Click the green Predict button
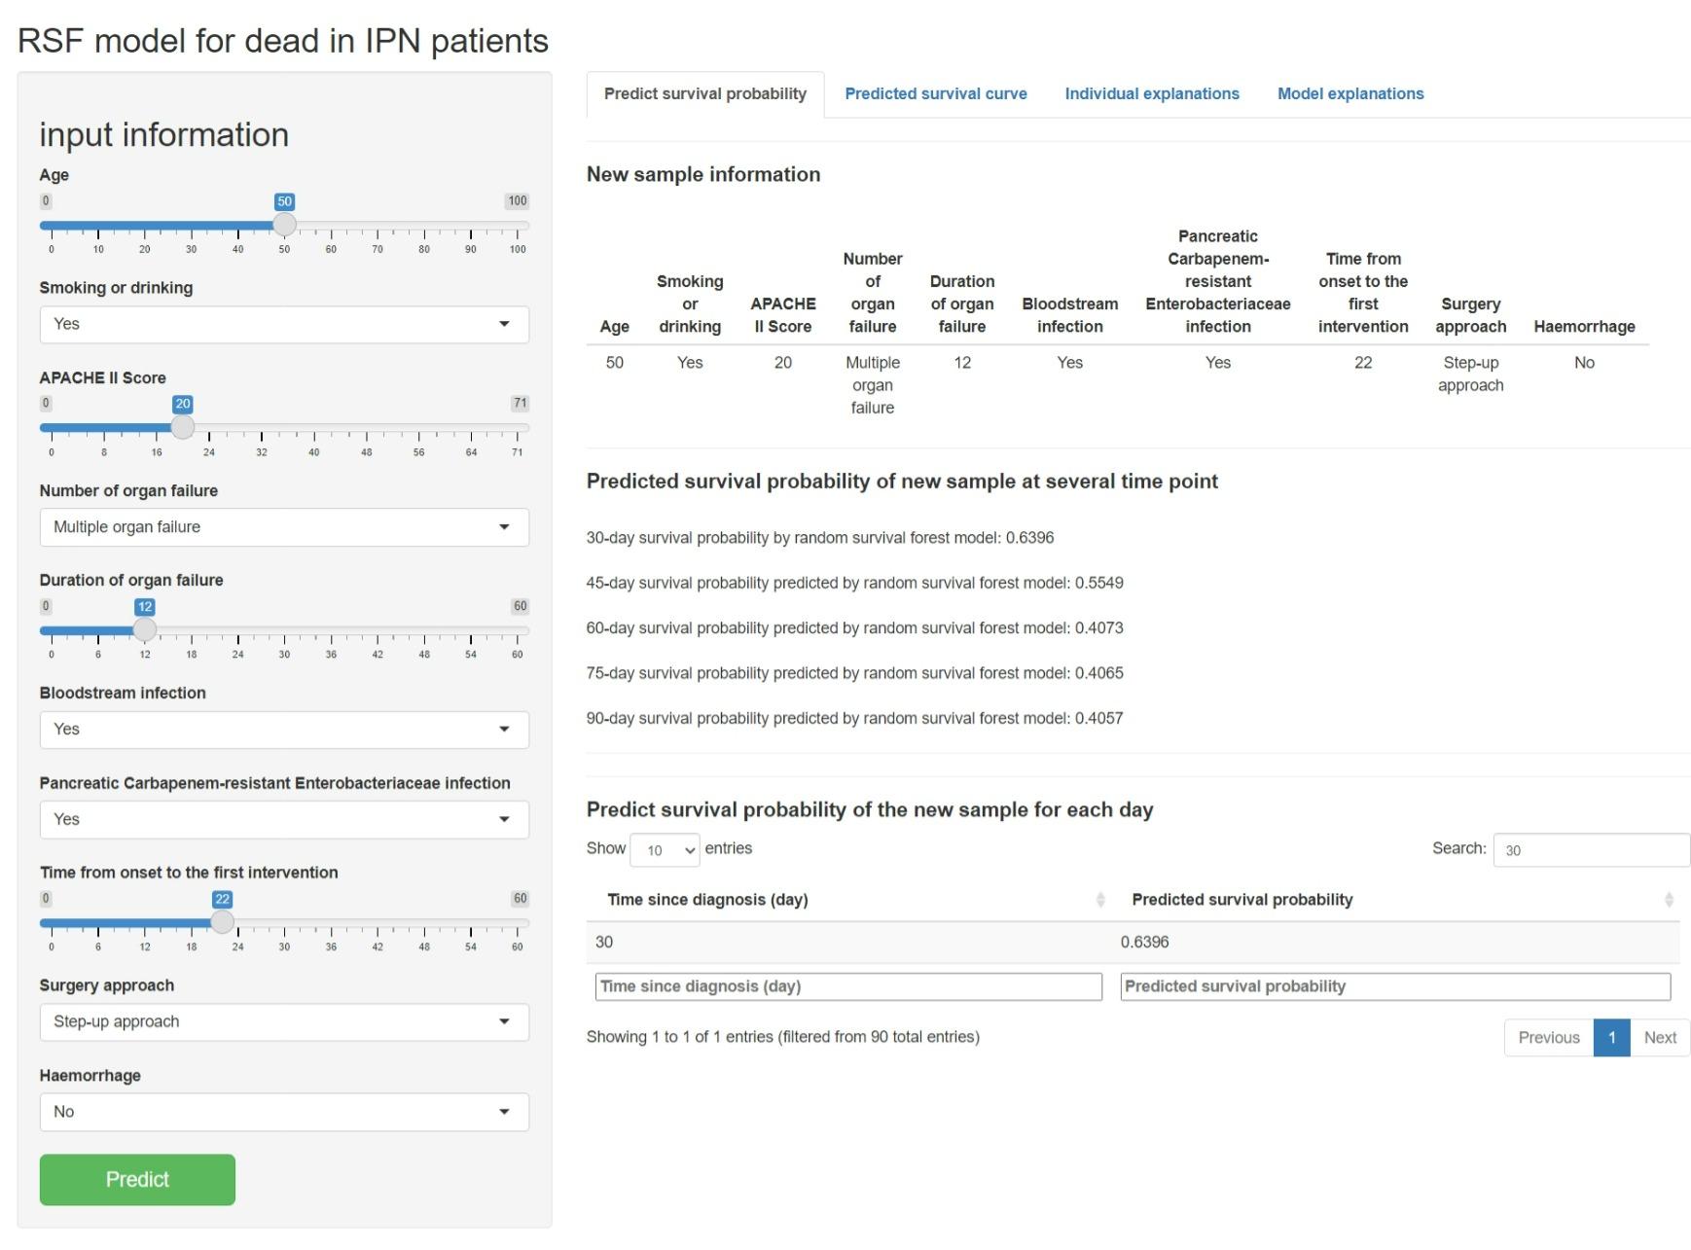This screenshot has height=1250, width=1691. click(x=137, y=1179)
